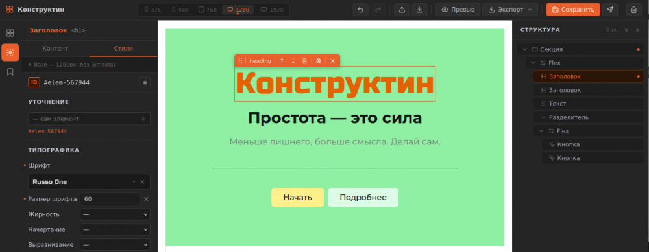Select second Заголовок in structure tree
The image size is (649, 252).
[589, 90]
